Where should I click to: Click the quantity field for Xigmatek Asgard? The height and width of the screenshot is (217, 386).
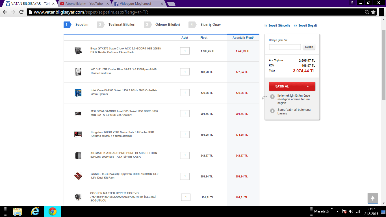(185, 155)
